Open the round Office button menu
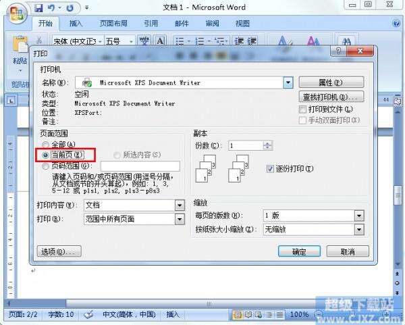This screenshot has width=405, height=325. coord(17,14)
